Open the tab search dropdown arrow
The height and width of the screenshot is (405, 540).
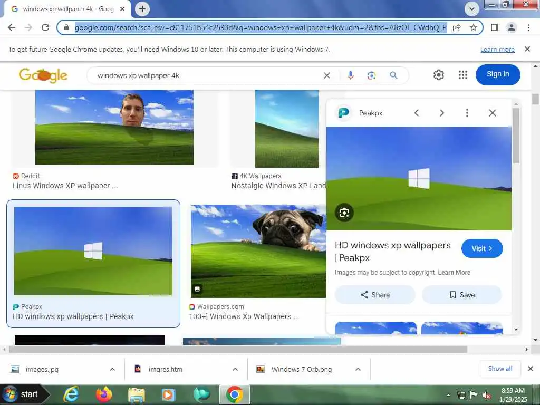click(472, 9)
